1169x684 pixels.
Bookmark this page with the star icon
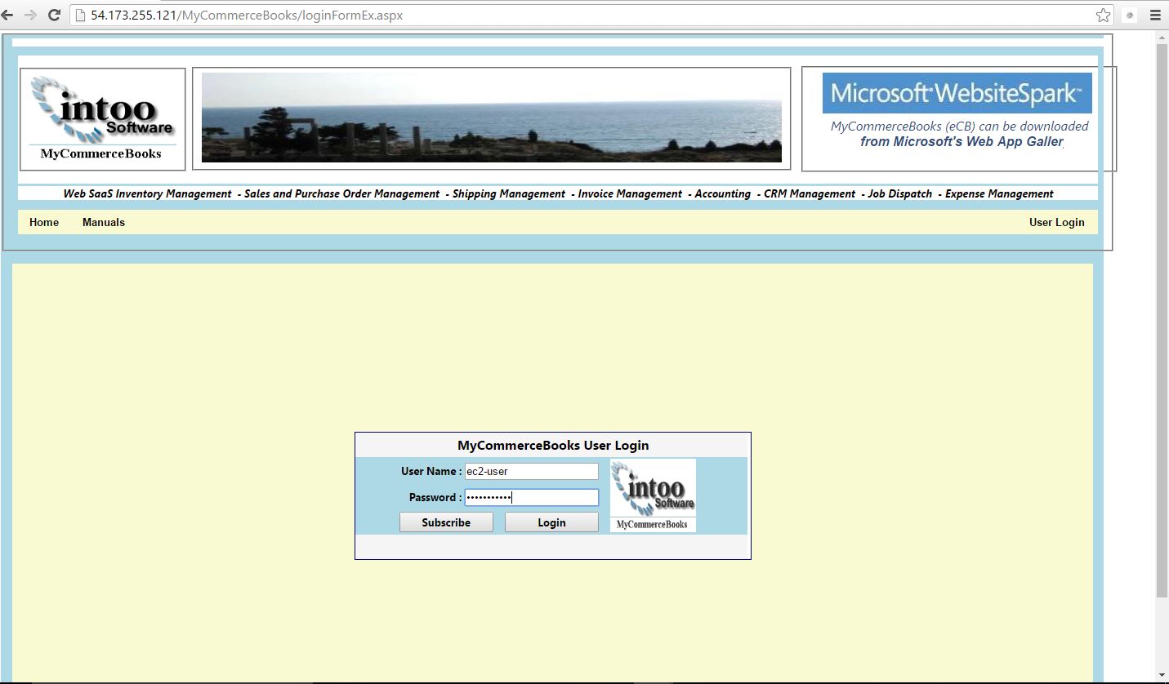coord(1103,16)
